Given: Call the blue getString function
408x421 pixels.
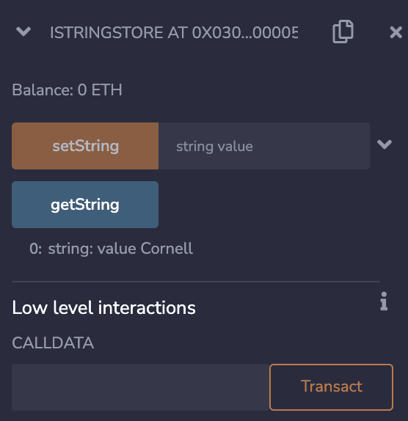Looking at the screenshot, I should point(85,205).
